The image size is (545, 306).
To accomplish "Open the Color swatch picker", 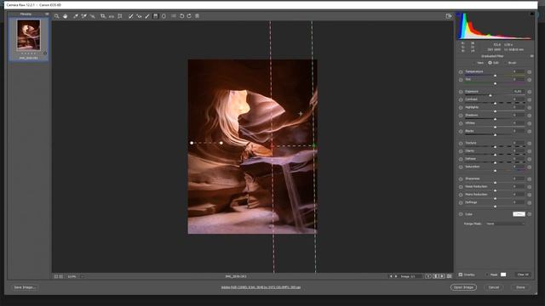I will tap(519, 214).
